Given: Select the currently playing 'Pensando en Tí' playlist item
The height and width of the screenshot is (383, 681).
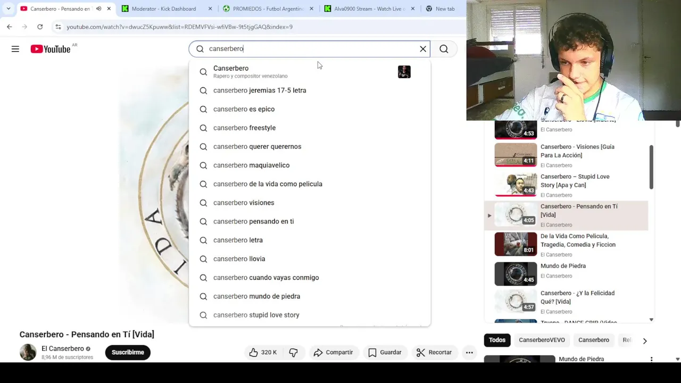Looking at the screenshot, I should [x=566, y=215].
